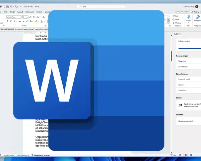Open the undo history dropdown arrow
Screen dimensions: 201x161
click(x=14, y=7)
